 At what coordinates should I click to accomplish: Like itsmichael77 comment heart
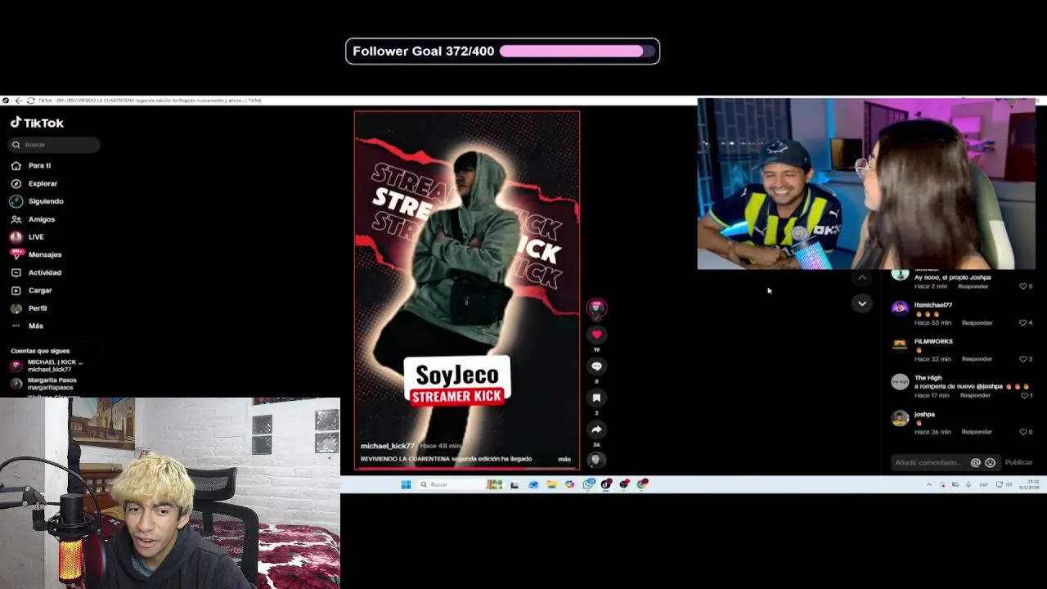click(x=1023, y=322)
